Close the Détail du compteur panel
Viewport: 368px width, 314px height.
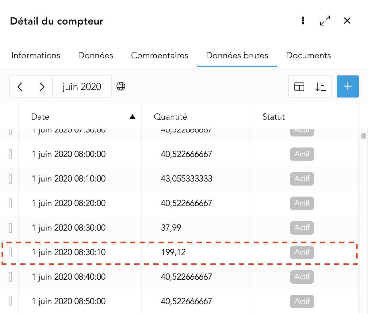tap(347, 21)
